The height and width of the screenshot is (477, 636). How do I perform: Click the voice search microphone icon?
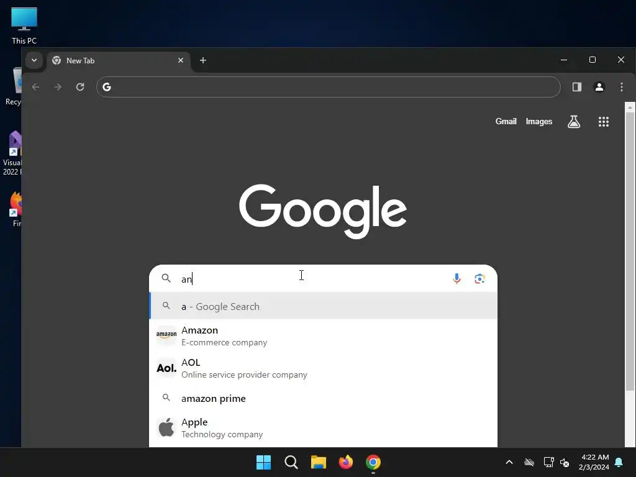point(457,279)
